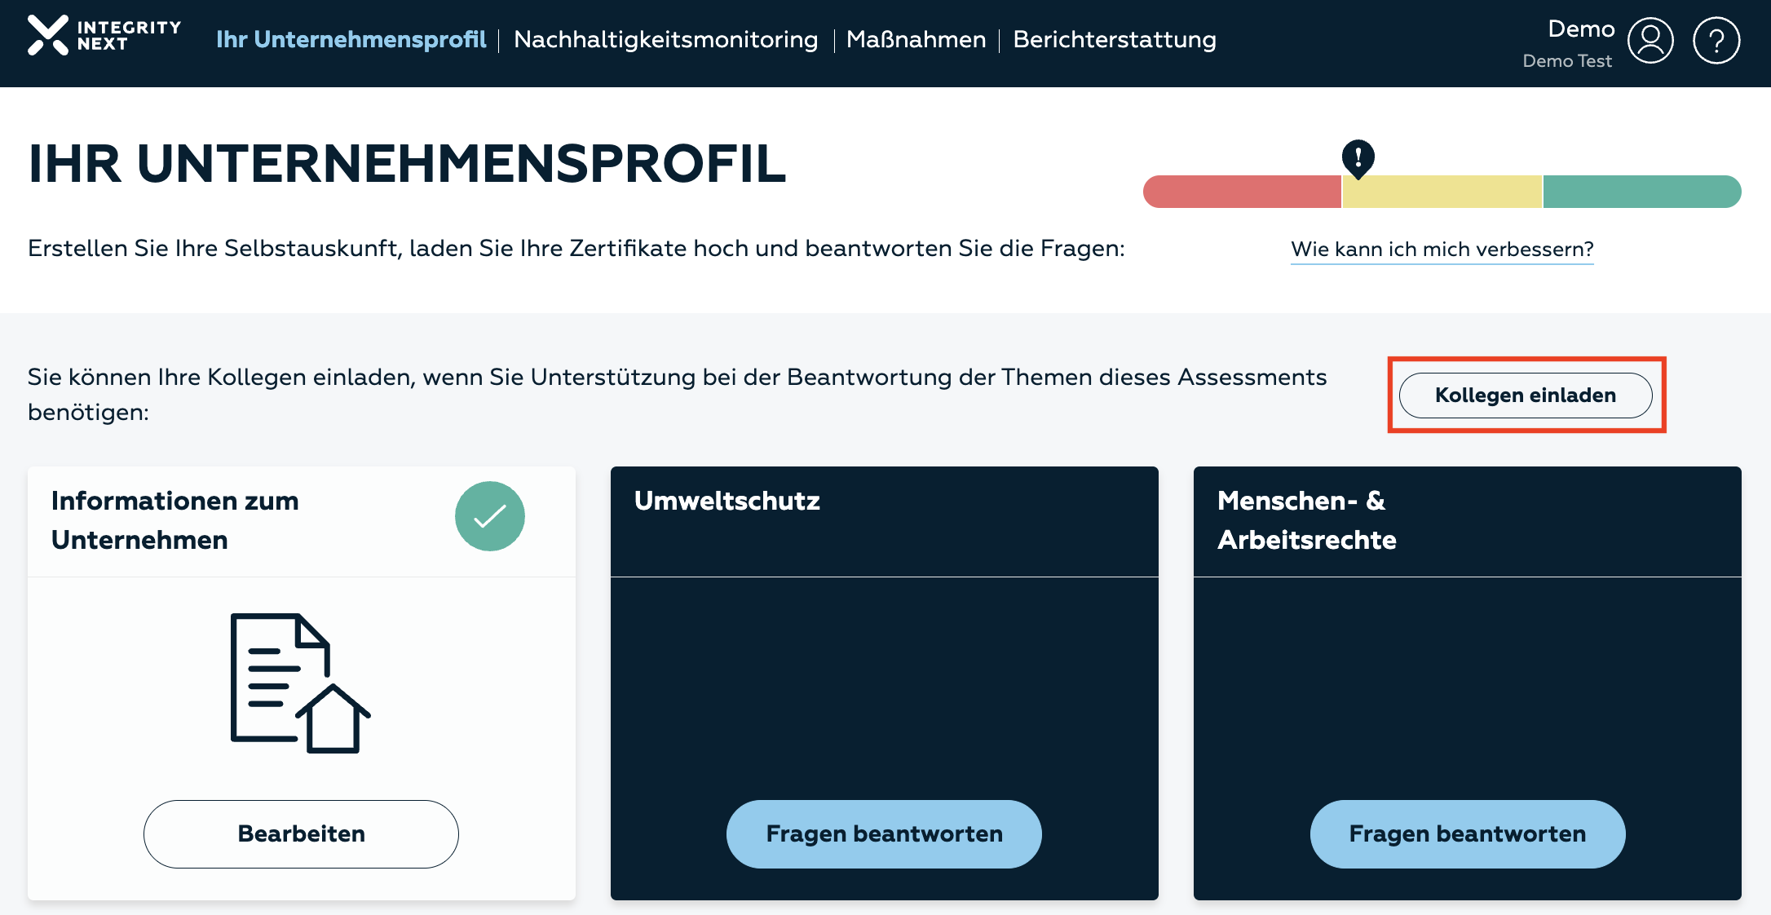Click the Kollegen einladen button
This screenshot has width=1771, height=915.
[x=1526, y=395]
